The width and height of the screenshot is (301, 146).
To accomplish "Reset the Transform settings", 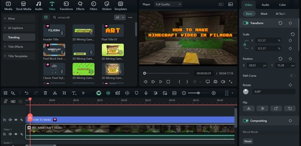I will pos(280,23).
